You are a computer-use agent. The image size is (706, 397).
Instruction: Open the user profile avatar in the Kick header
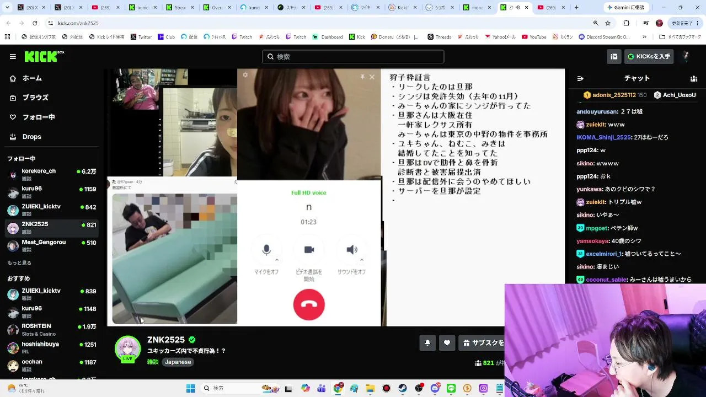[x=686, y=56]
